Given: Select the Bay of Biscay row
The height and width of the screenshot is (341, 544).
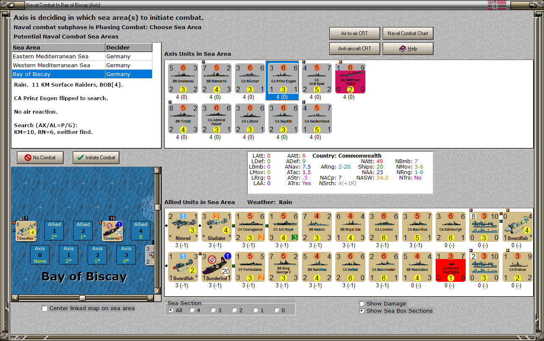Looking at the screenshot, I should pos(82,74).
